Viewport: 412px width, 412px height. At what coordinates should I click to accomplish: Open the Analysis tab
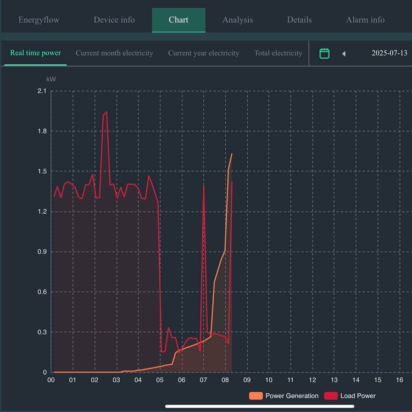point(237,20)
